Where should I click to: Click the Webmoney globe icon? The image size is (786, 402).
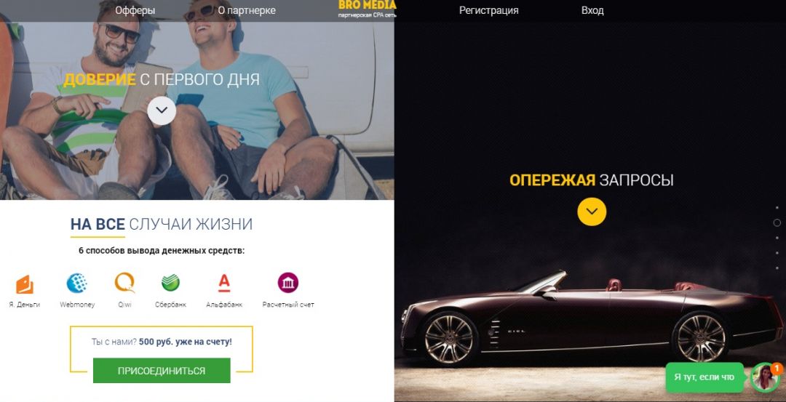point(76,284)
